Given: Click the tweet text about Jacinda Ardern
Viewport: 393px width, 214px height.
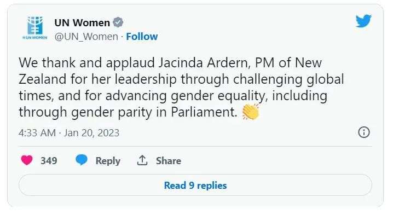Looking at the screenshot, I should [181, 87].
